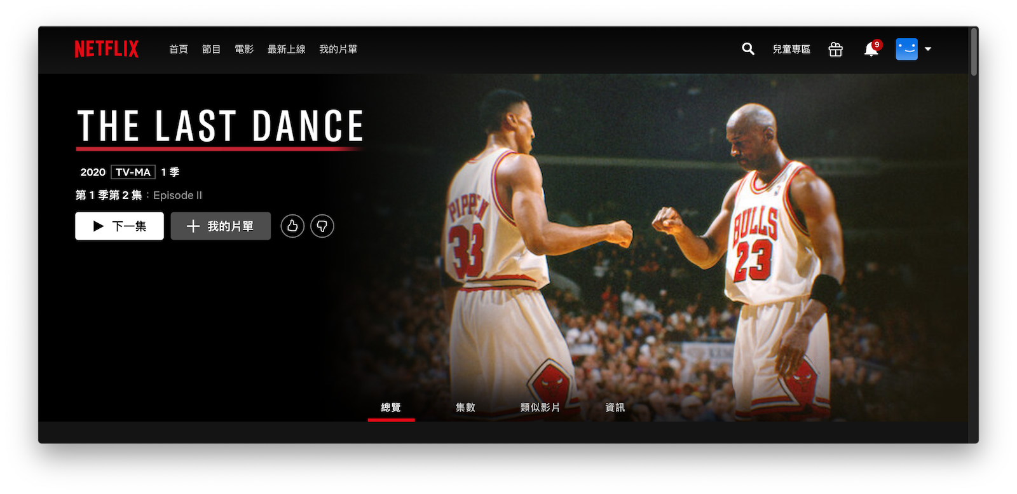Expand the profile dropdown arrow
Image resolution: width=1017 pixels, height=494 pixels.
click(x=928, y=49)
